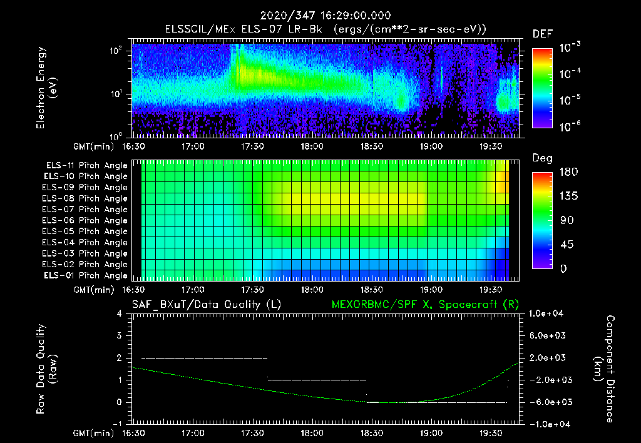Click the 90 label on Deg scale
Viewport: 641px width, 443px height.
(x=567, y=220)
